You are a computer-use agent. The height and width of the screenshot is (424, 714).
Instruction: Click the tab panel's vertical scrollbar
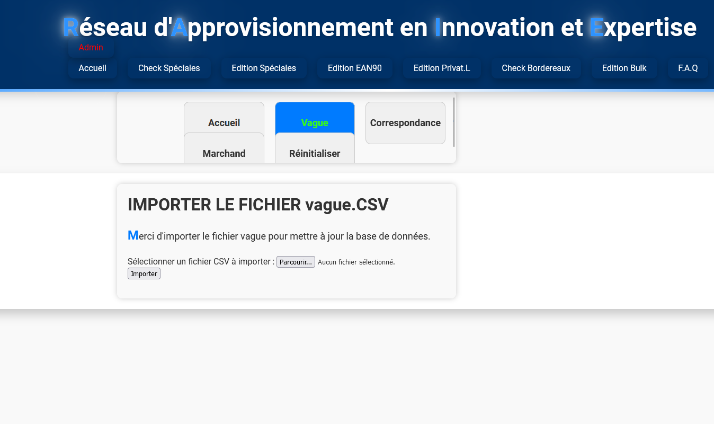coord(454,122)
